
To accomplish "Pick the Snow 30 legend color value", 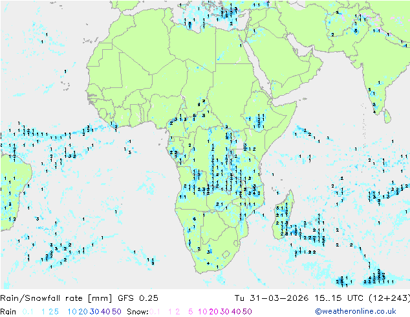I will pos(225,312).
